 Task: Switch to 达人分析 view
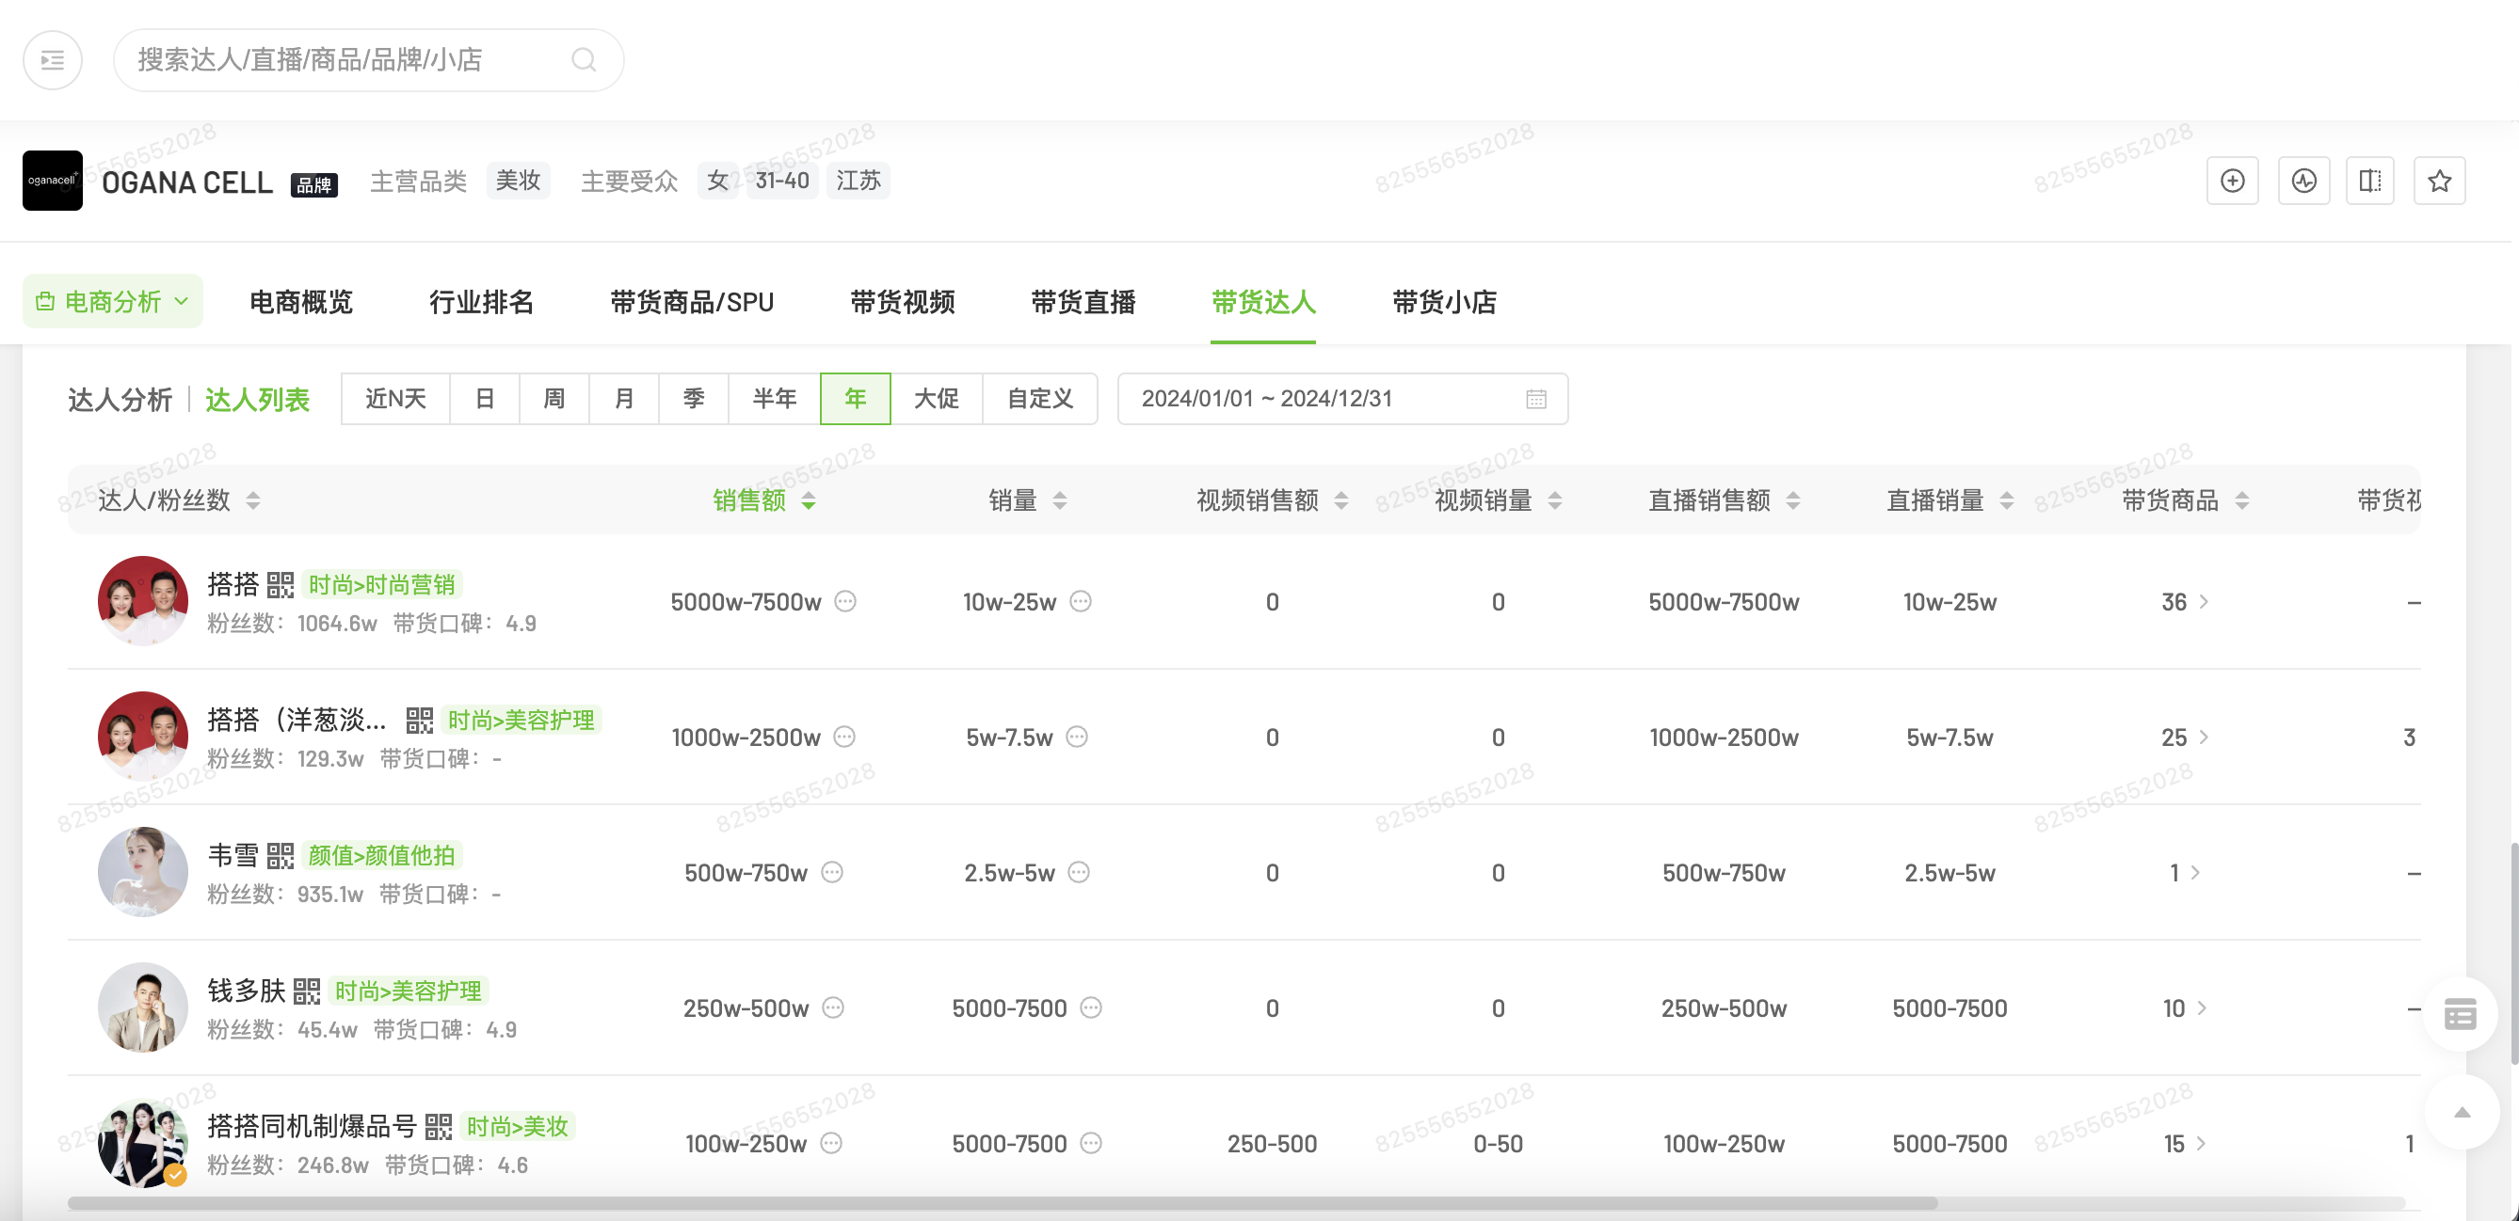[x=120, y=399]
